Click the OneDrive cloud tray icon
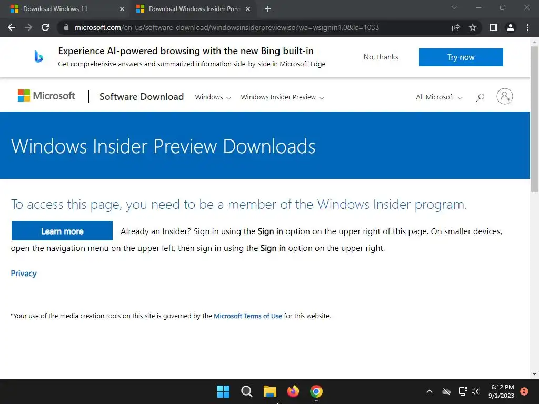This screenshot has height=404, width=539. [x=446, y=391]
